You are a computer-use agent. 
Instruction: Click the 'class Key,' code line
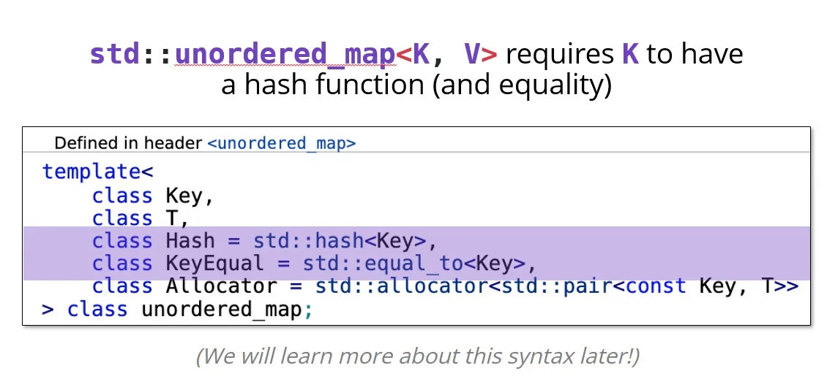click(x=153, y=196)
